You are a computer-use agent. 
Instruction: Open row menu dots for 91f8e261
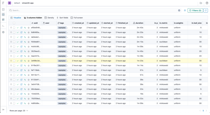point(11,65)
